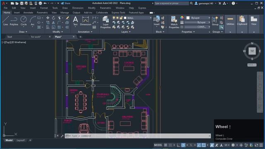Click the MODEL status bar button
The image size is (265, 149).
[x=158, y=145]
